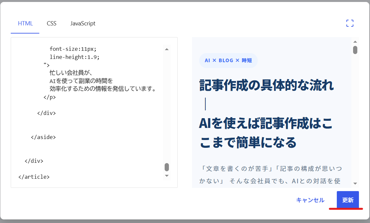Click the preview pane scroll-down arrow
The width and height of the screenshot is (370, 223).
click(x=355, y=183)
